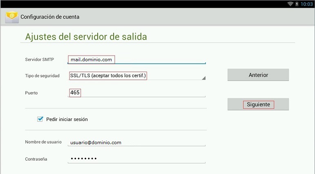Tap the "Configuración de cuenta" title
The height and width of the screenshot is (174, 315).
[50, 17]
